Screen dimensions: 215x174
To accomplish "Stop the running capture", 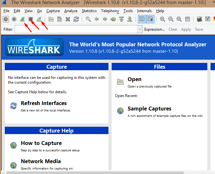I will click(x=31, y=19).
